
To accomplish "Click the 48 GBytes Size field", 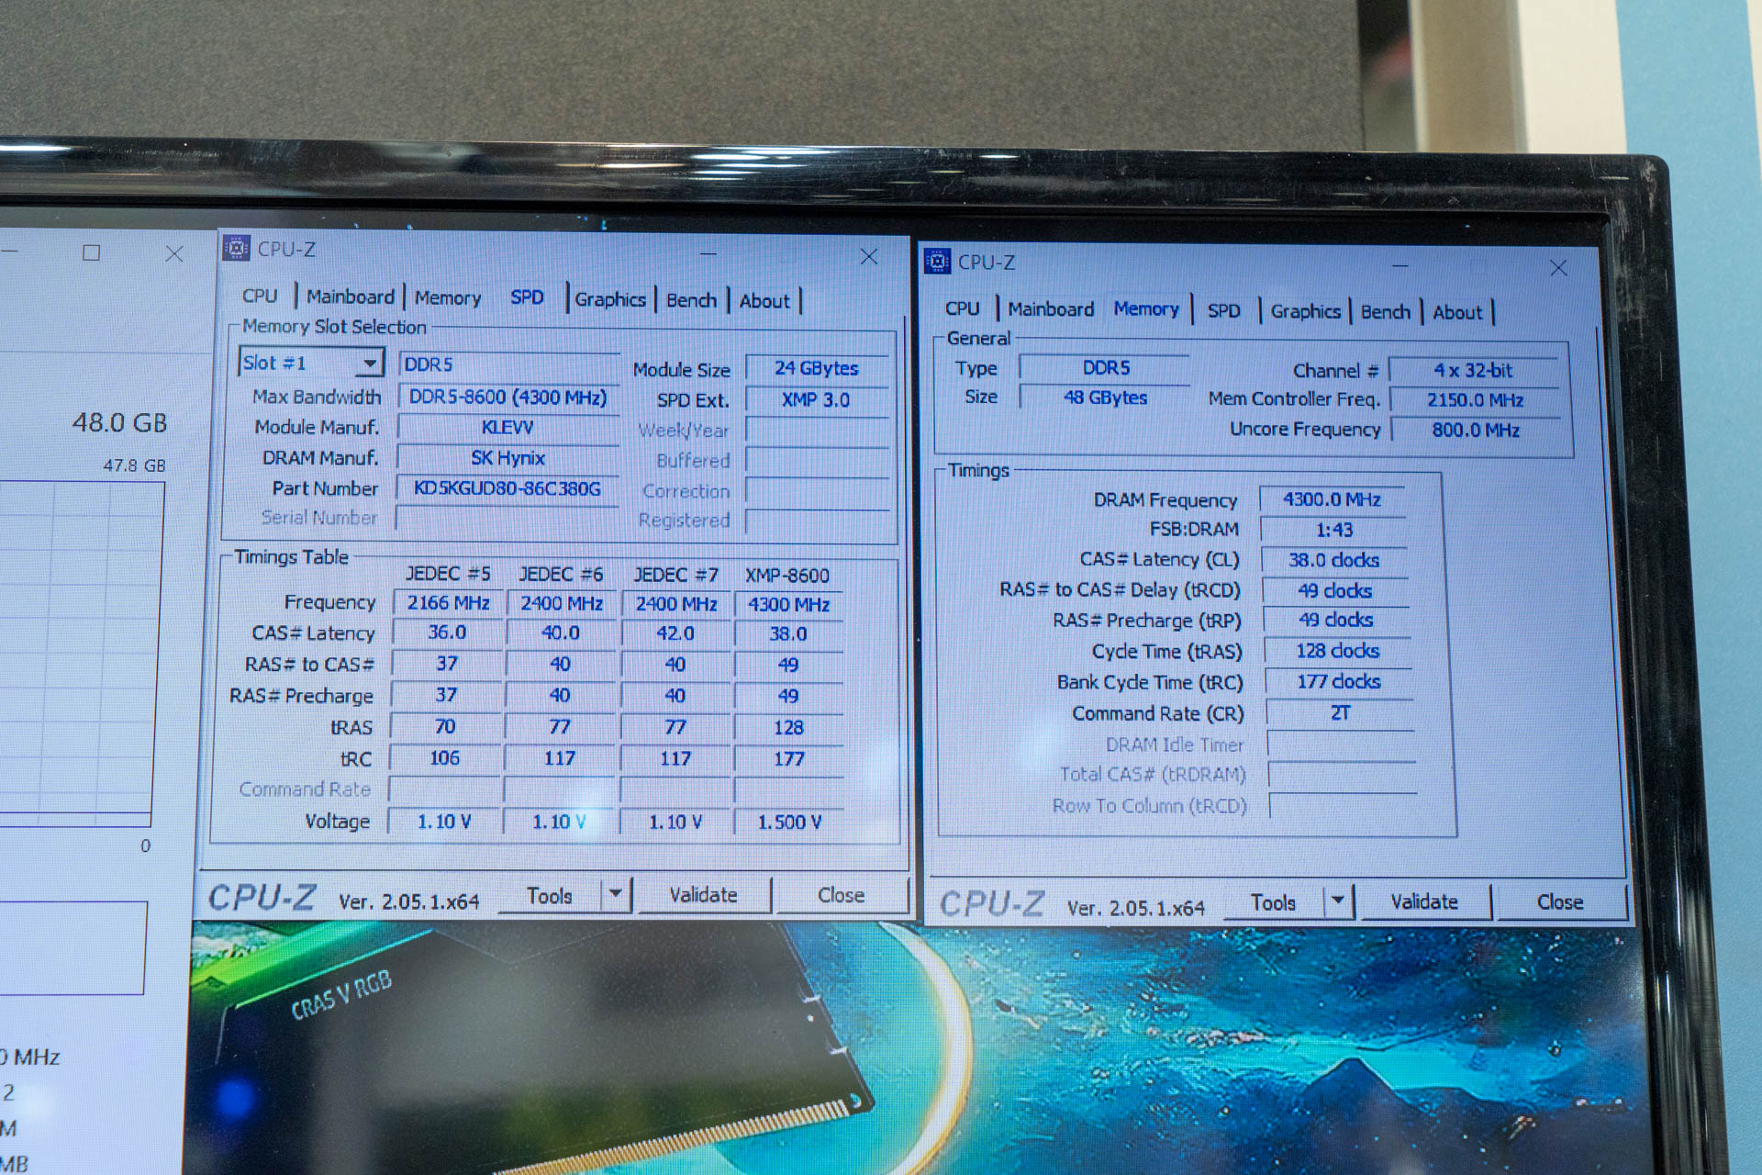I will pos(1105,397).
